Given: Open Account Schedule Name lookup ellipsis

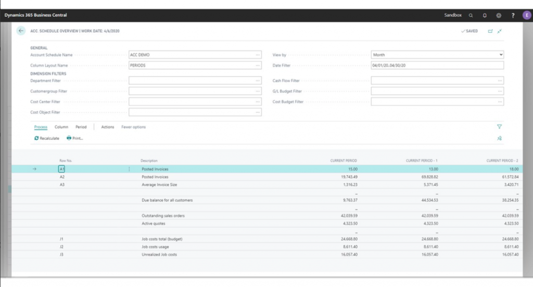Looking at the screenshot, I should [258, 55].
